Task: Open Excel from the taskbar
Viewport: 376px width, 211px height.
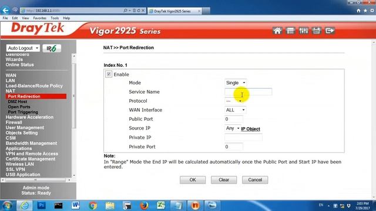Action: pos(161,206)
